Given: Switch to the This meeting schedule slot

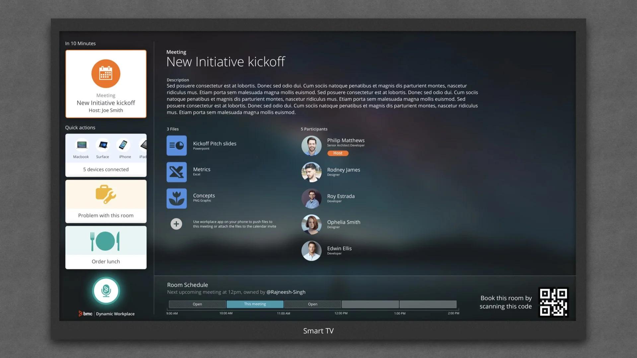Looking at the screenshot, I should [x=255, y=304].
